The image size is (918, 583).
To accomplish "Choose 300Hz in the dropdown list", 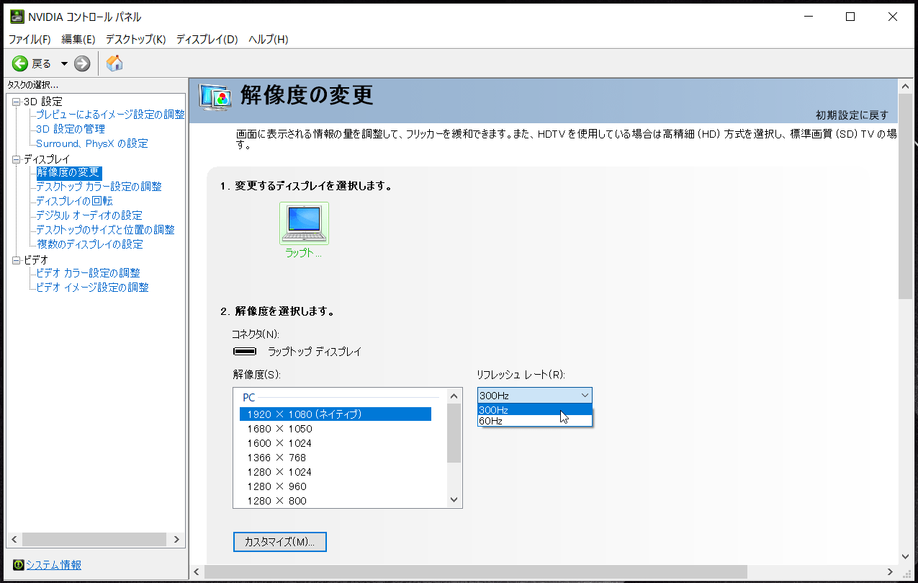I will 535,409.
